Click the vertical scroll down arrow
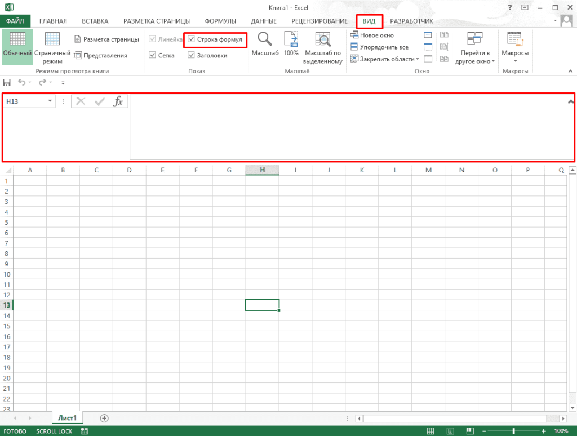This screenshot has height=436, width=577. 572,408
